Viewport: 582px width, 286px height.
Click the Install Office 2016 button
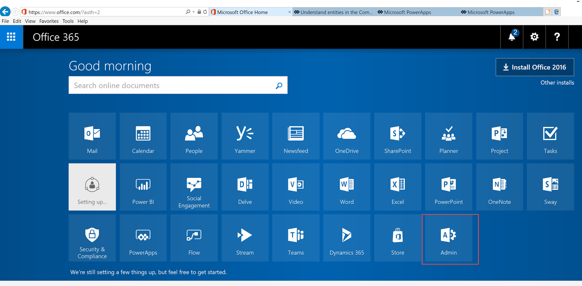click(535, 67)
